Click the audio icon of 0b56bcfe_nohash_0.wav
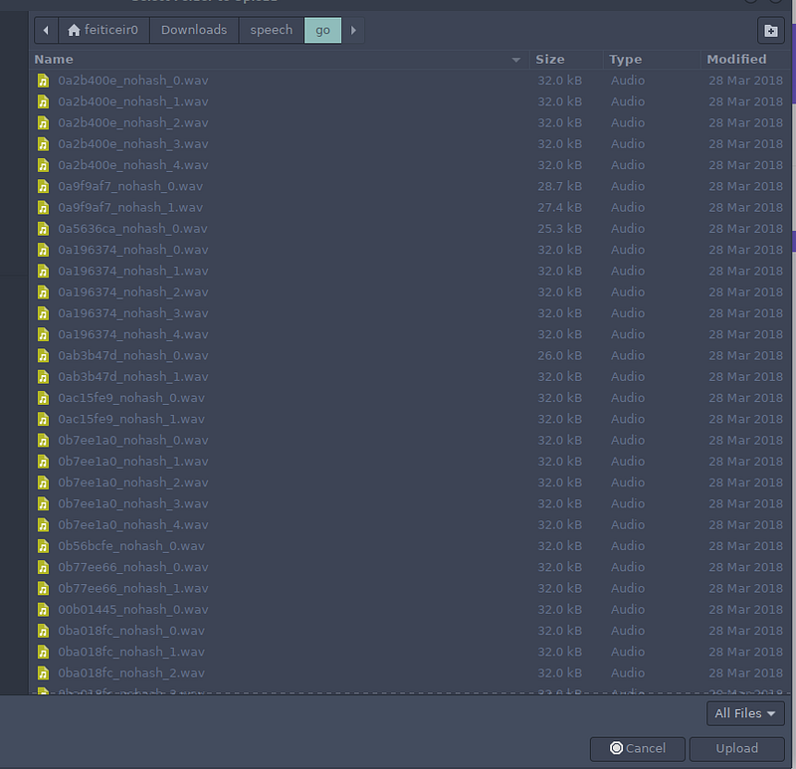Viewport: 796px width, 769px height. click(43, 546)
